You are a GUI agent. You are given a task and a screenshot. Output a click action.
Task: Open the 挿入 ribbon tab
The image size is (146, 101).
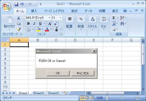coord(34,11)
